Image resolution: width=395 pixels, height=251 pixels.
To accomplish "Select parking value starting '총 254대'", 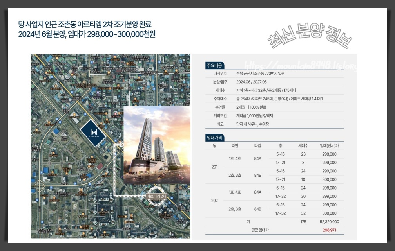I will pos(279,99).
